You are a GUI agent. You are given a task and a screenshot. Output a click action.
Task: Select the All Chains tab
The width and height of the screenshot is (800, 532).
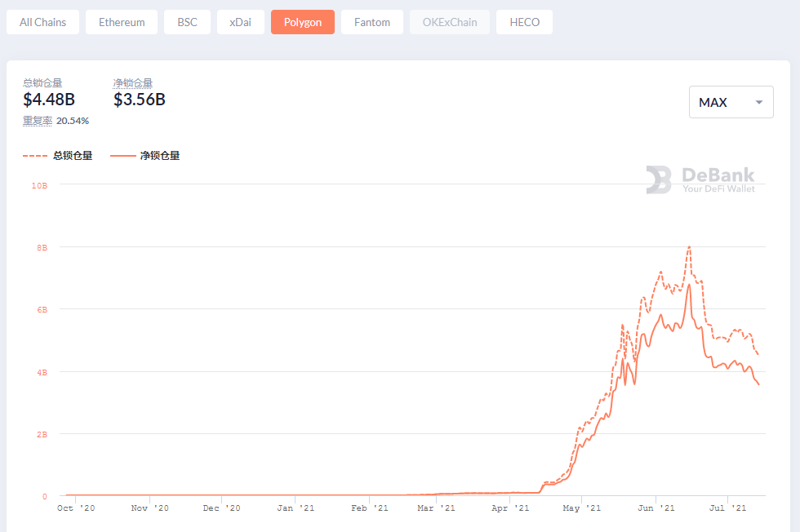42,22
